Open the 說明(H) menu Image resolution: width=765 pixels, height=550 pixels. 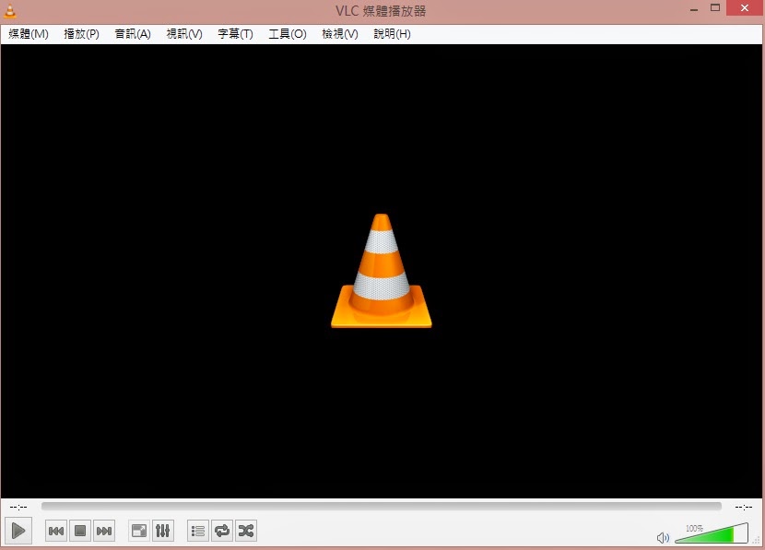pos(393,34)
